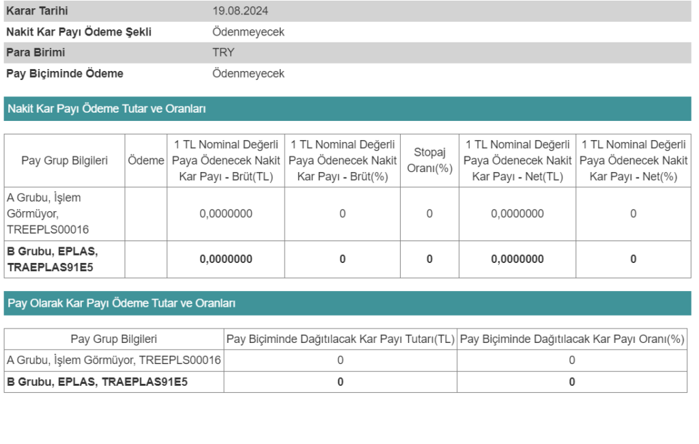Select the Brüt(%) column header

(x=342, y=161)
